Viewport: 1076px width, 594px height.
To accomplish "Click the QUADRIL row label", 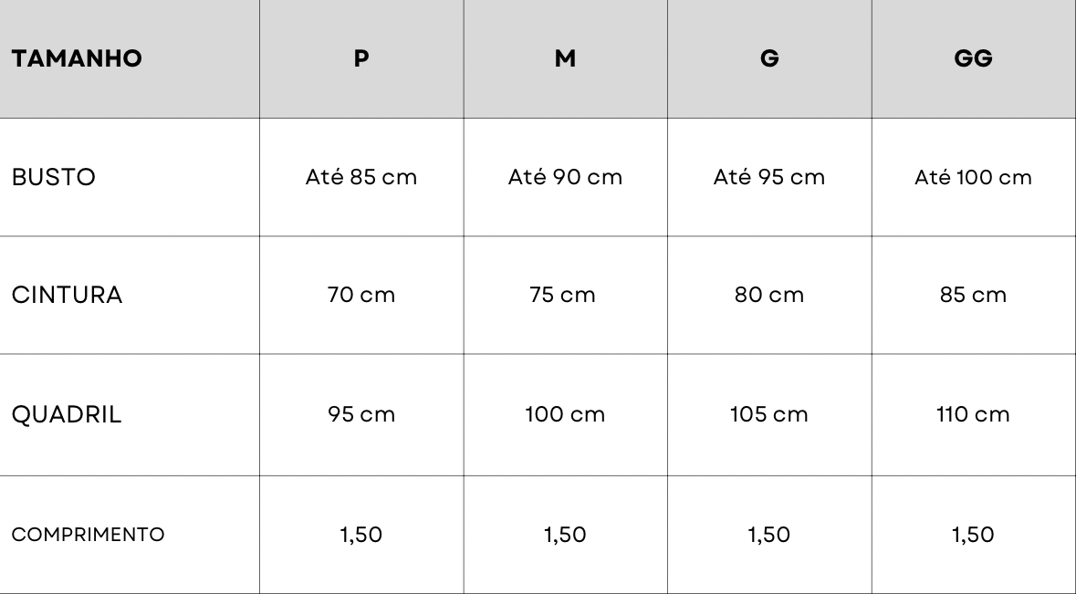I will [67, 415].
